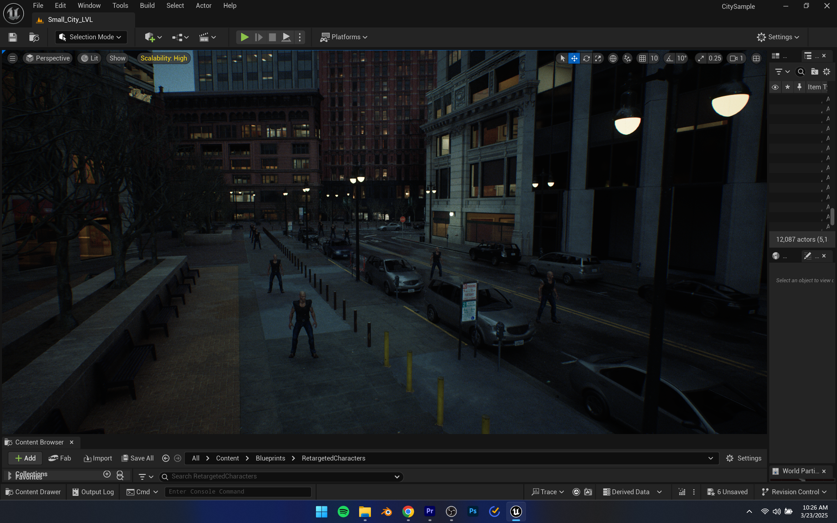Select the translate (move) gizmo tool
This screenshot has width=837, height=523.
[x=574, y=59]
